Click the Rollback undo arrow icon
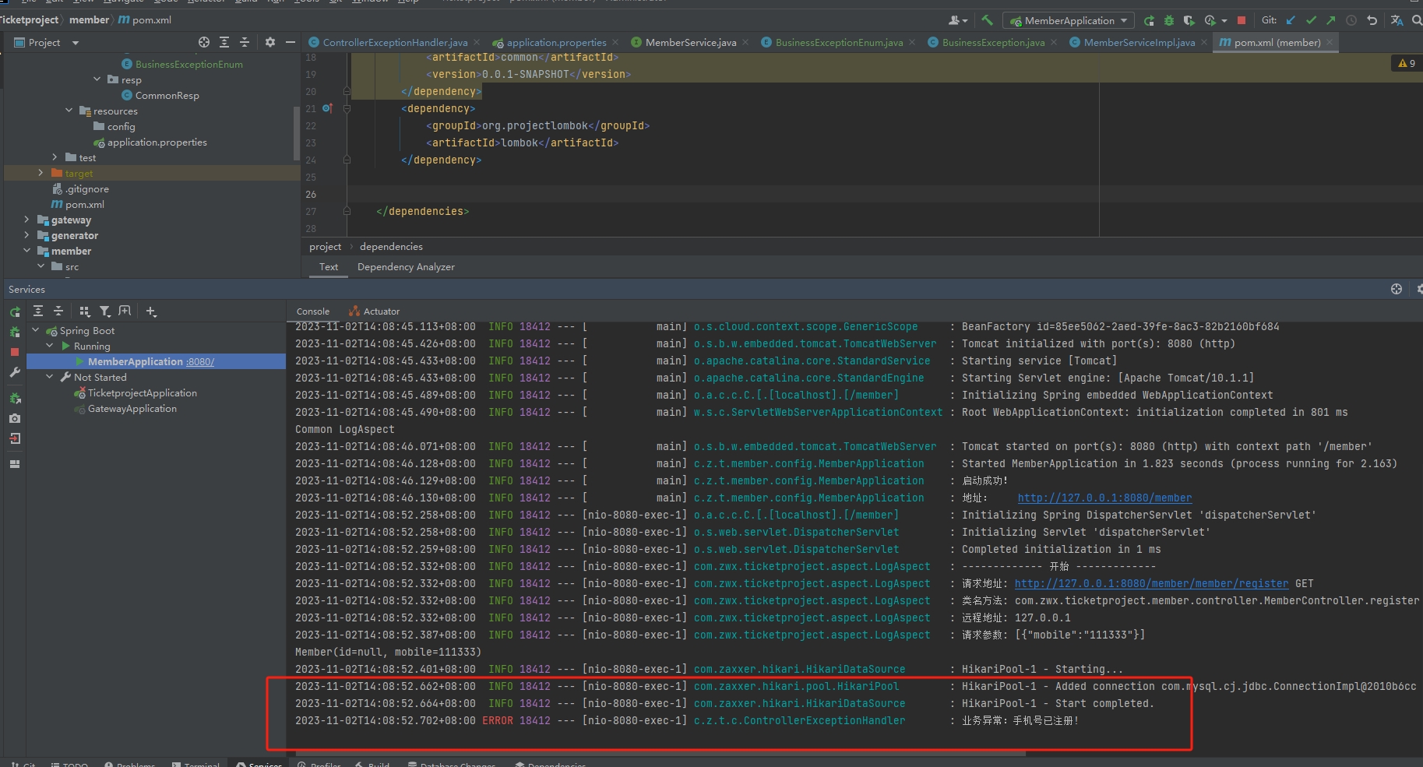Viewport: 1423px width, 767px height. click(x=1372, y=21)
